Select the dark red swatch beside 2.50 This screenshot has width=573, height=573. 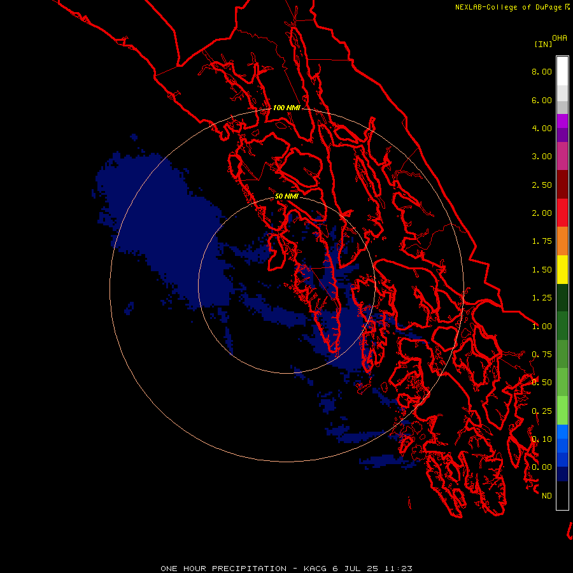[562, 185]
